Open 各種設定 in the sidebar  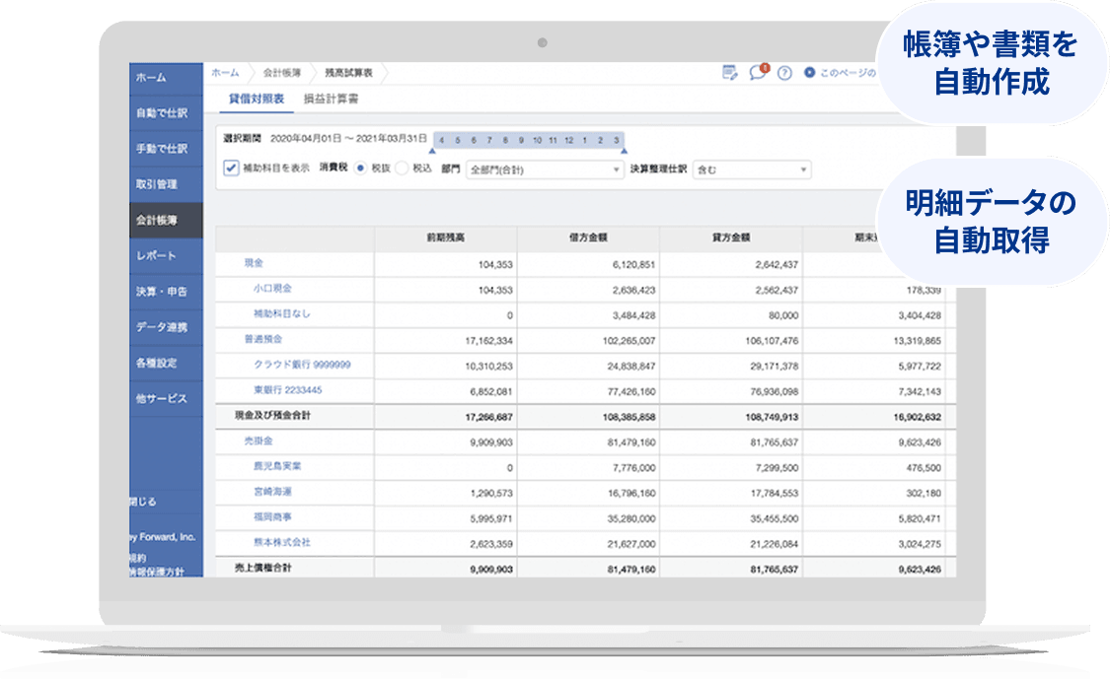pos(166,363)
